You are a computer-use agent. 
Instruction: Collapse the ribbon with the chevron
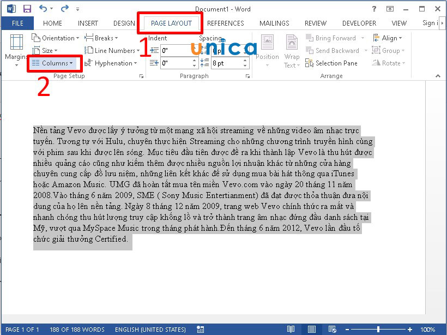(438, 76)
